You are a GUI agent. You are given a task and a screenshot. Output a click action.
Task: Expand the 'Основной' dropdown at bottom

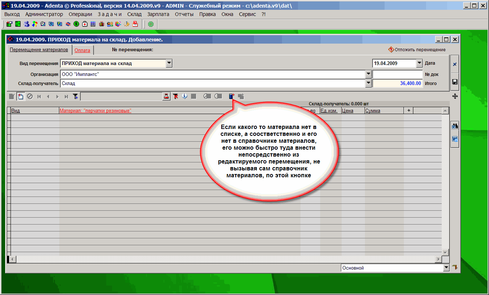(x=446, y=268)
